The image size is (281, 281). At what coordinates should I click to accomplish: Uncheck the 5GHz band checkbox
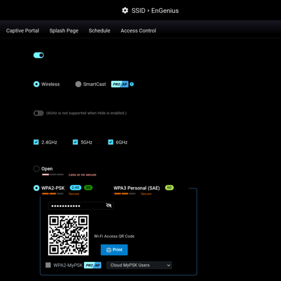[x=75, y=142]
